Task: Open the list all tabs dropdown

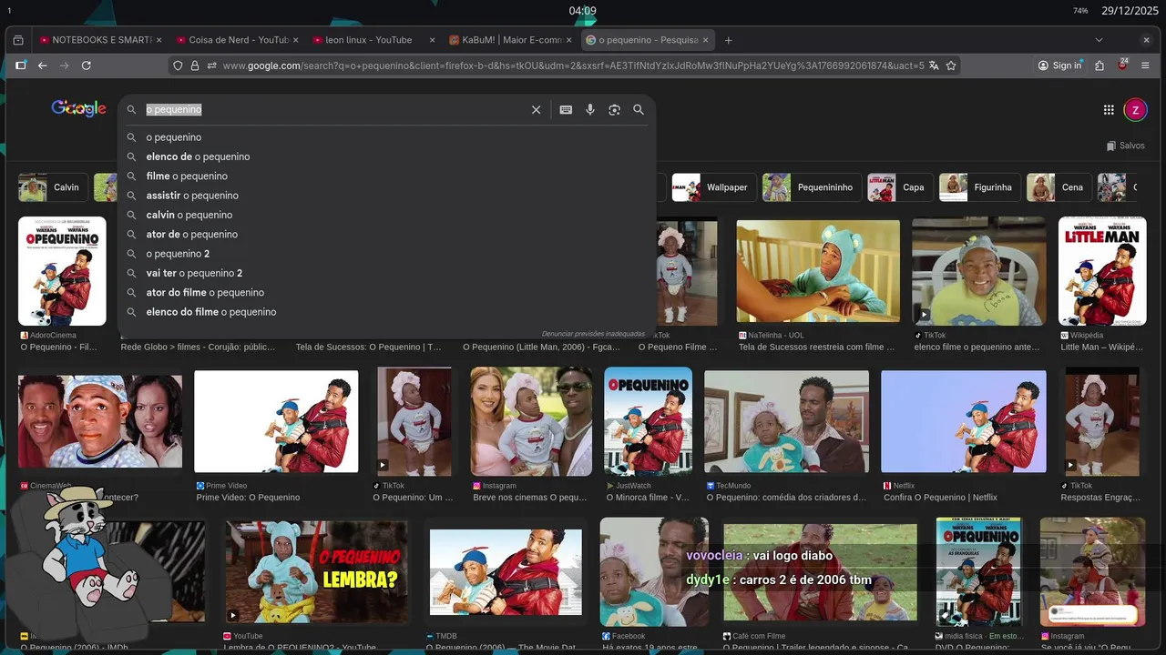Action: (x=1099, y=40)
